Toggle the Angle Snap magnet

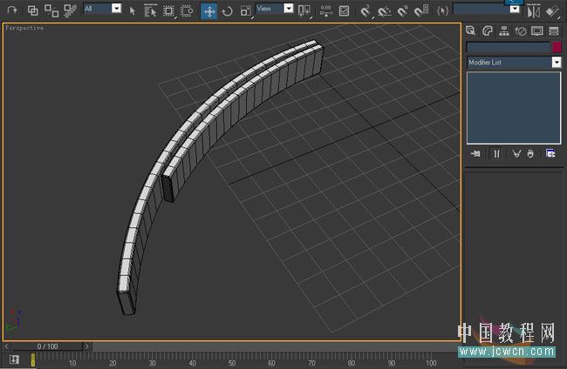pos(384,11)
